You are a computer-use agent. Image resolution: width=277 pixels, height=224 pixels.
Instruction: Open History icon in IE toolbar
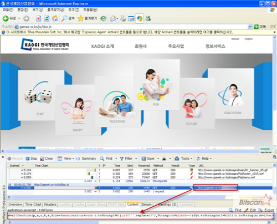pos(103,18)
